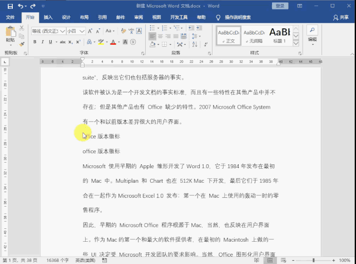Click the 共享 share button
The height and width of the screenshot is (264, 356).
(341, 17)
